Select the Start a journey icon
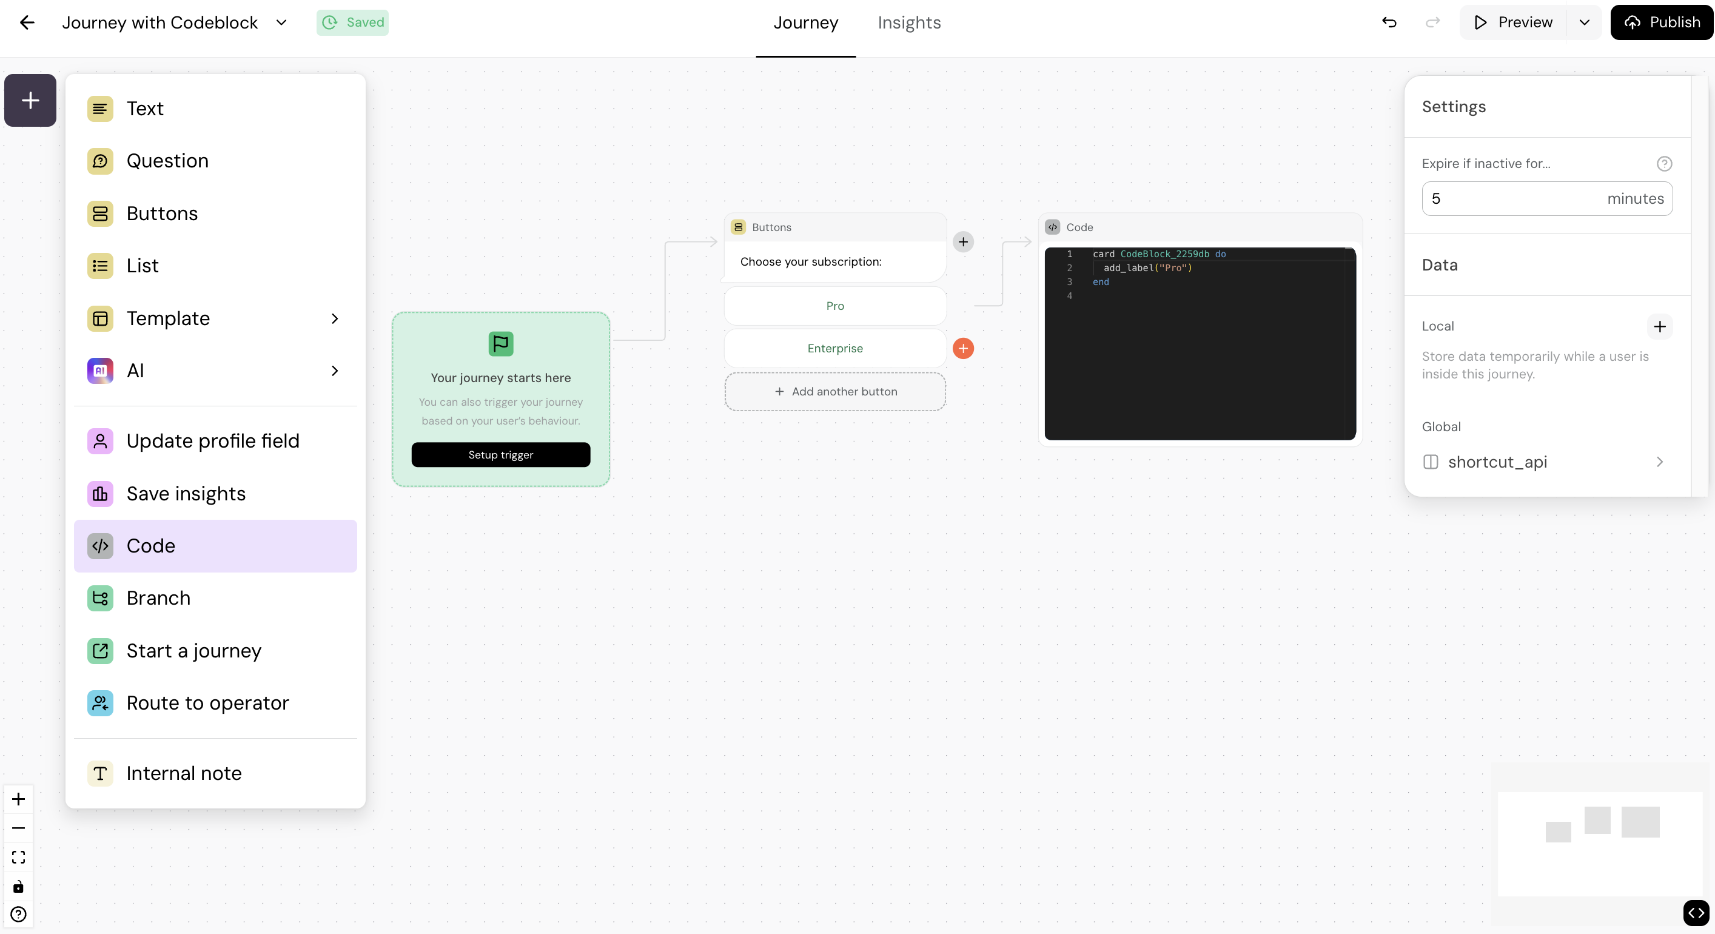The width and height of the screenshot is (1715, 934). click(100, 651)
